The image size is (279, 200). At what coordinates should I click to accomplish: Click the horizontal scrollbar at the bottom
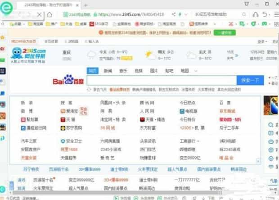tap(117, 193)
